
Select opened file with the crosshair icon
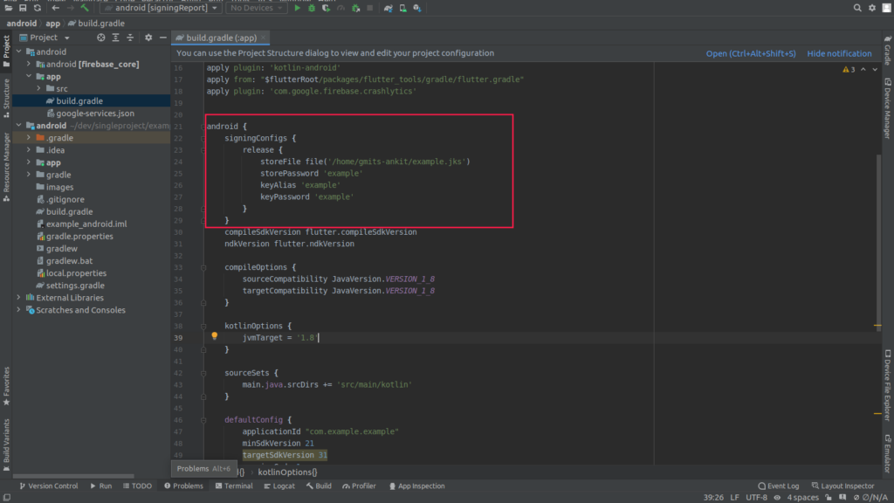pos(100,38)
